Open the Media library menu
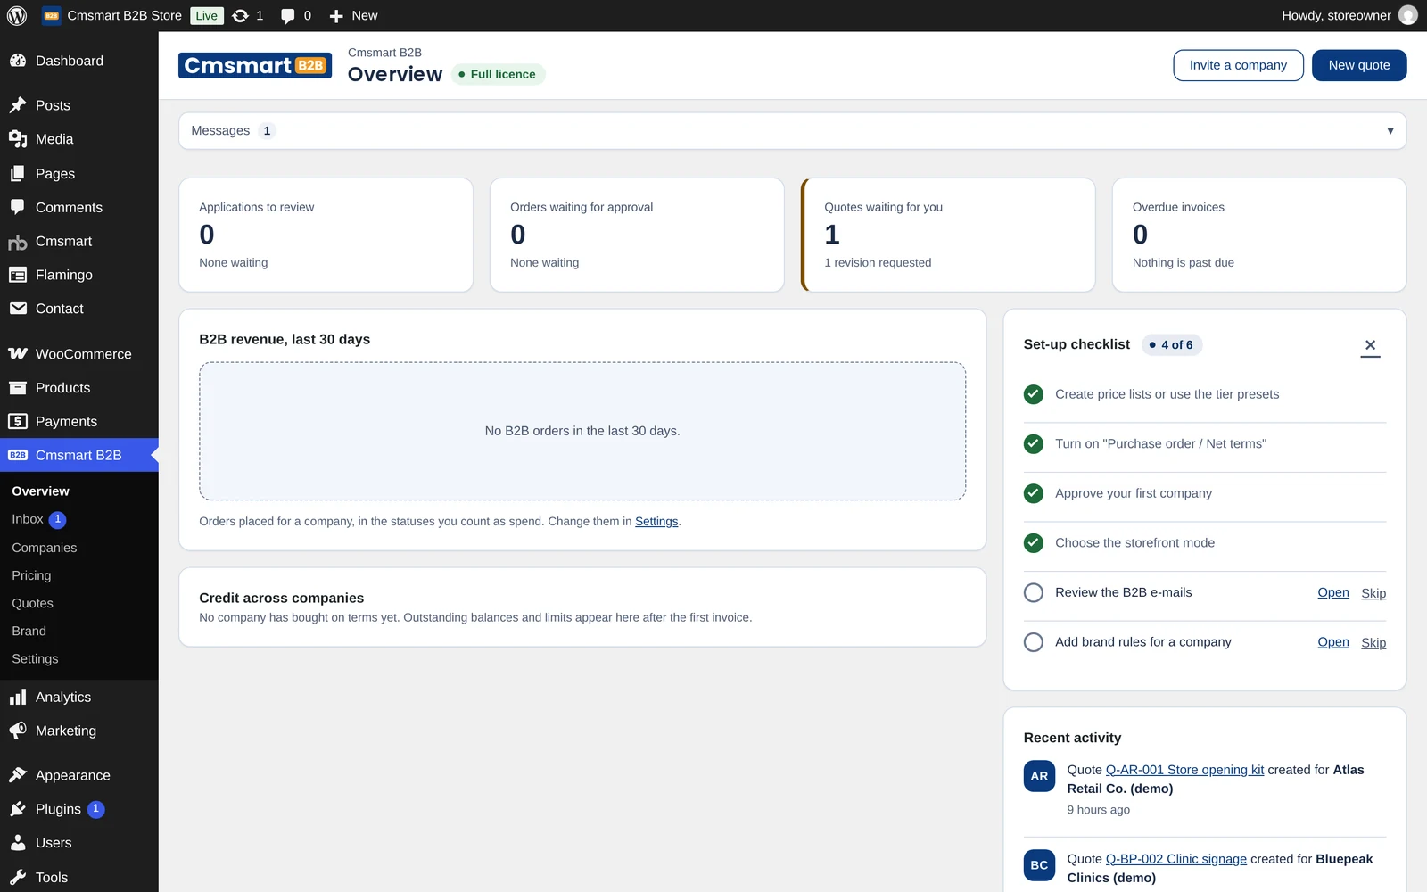 click(79, 139)
